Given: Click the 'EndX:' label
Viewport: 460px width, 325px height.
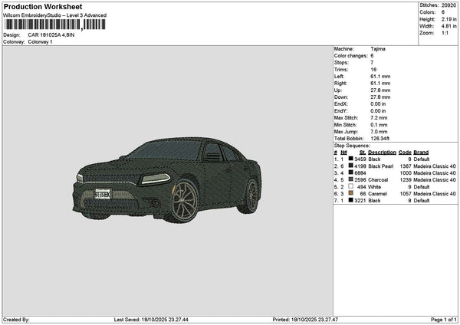Looking at the screenshot, I should (x=340, y=104).
